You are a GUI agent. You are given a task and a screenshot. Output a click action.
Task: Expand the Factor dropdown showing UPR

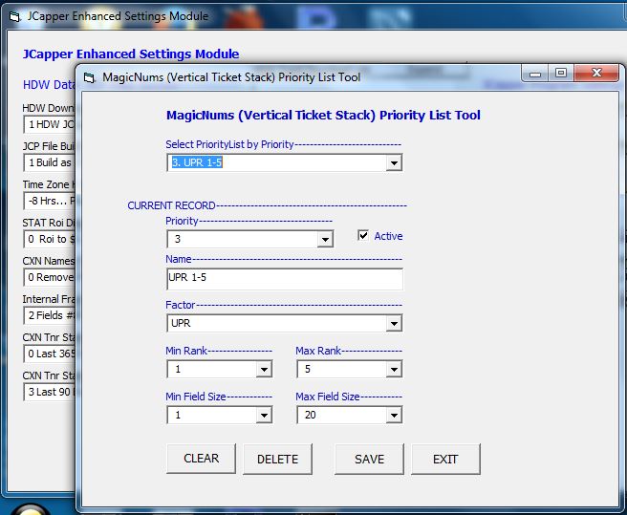394,324
